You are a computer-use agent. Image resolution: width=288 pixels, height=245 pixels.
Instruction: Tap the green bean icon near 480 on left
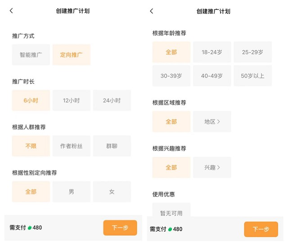(x=30, y=228)
